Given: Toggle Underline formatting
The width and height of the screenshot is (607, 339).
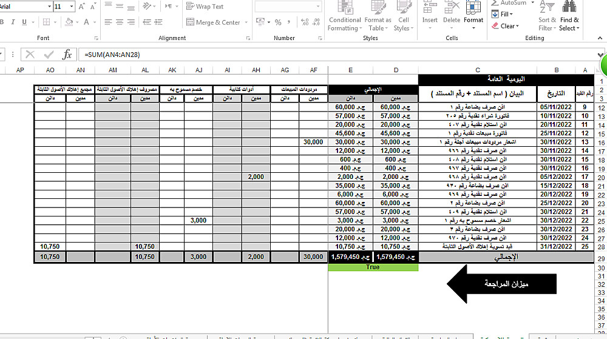Looking at the screenshot, I should [x=24, y=22].
